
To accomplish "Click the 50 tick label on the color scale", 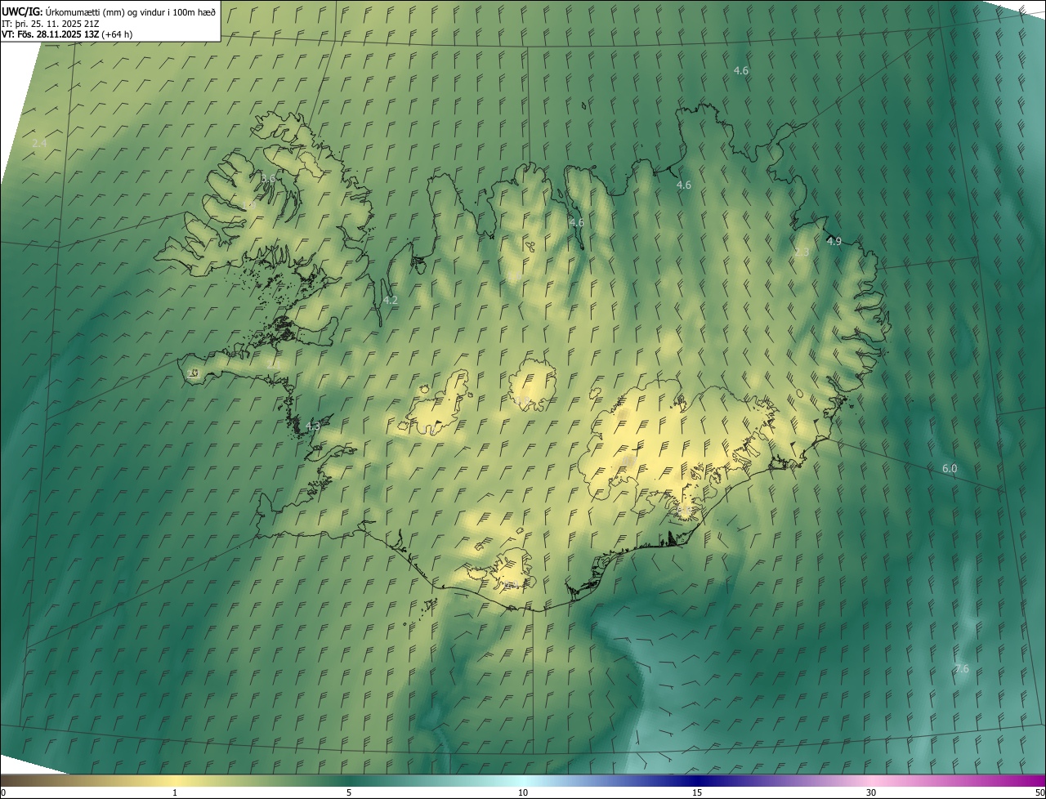I will click(1039, 792).
